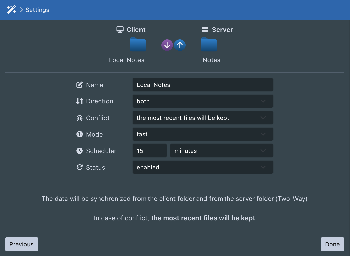Image resolution: width=350 pixels, height=256 pixels.
Task: Click the clock icon beside Scheduler
Action: coord(79,151)
